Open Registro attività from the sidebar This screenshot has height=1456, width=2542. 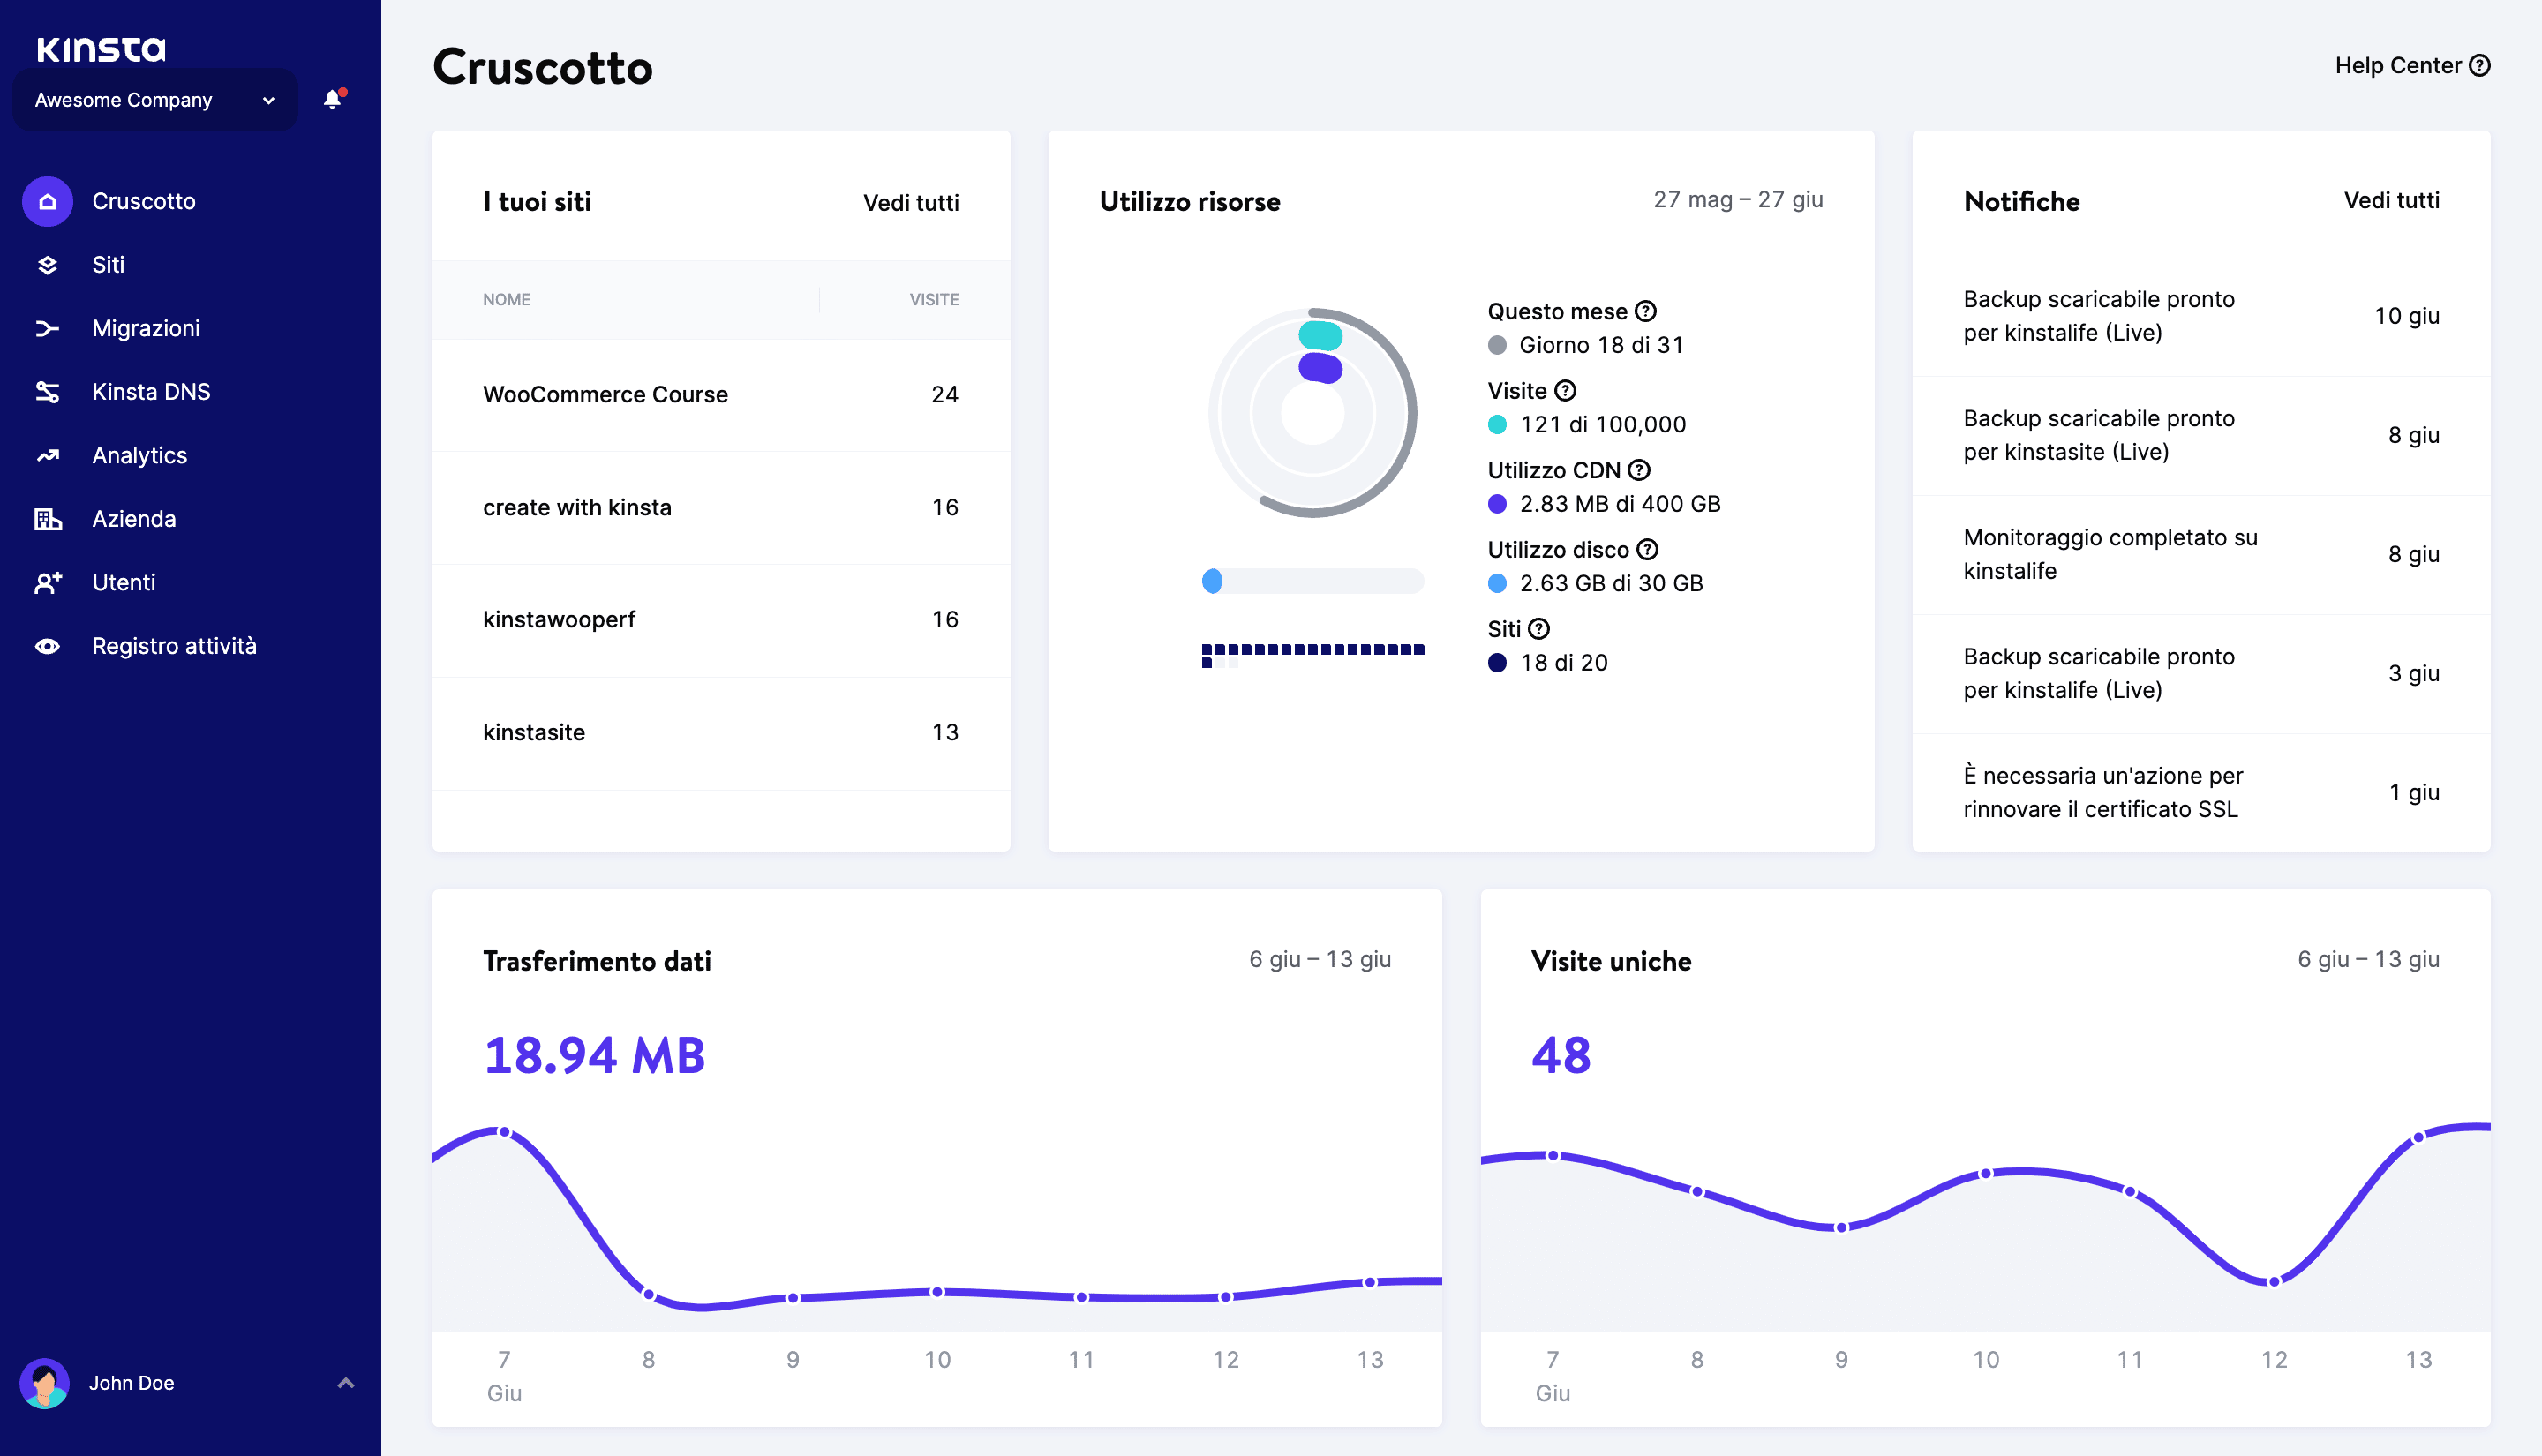tap(175, 645)
